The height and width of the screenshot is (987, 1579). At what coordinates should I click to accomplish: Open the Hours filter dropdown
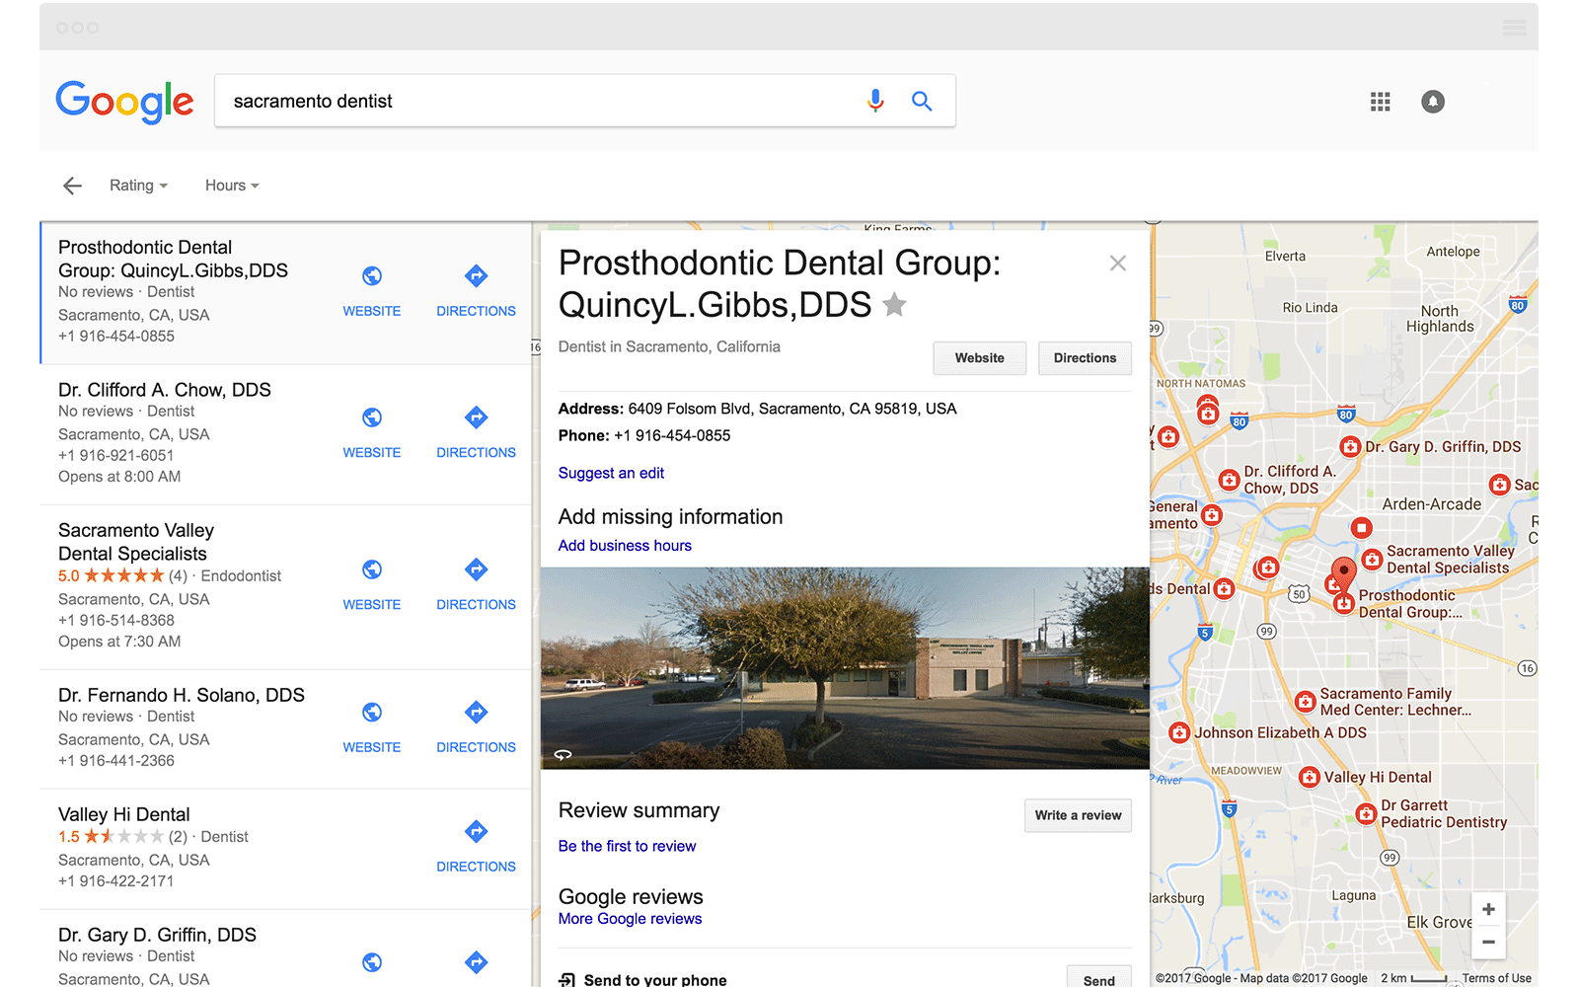(232, 186)
